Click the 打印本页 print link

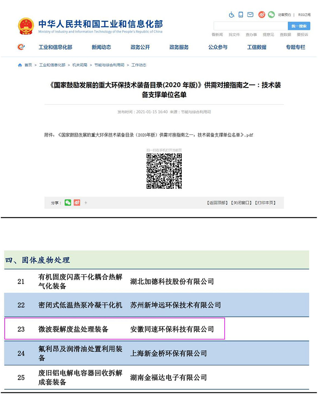265,203
